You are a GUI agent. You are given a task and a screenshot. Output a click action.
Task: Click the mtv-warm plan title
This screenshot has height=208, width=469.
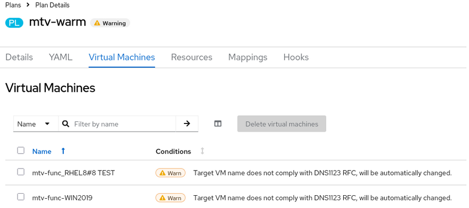(x=58, y=22)
